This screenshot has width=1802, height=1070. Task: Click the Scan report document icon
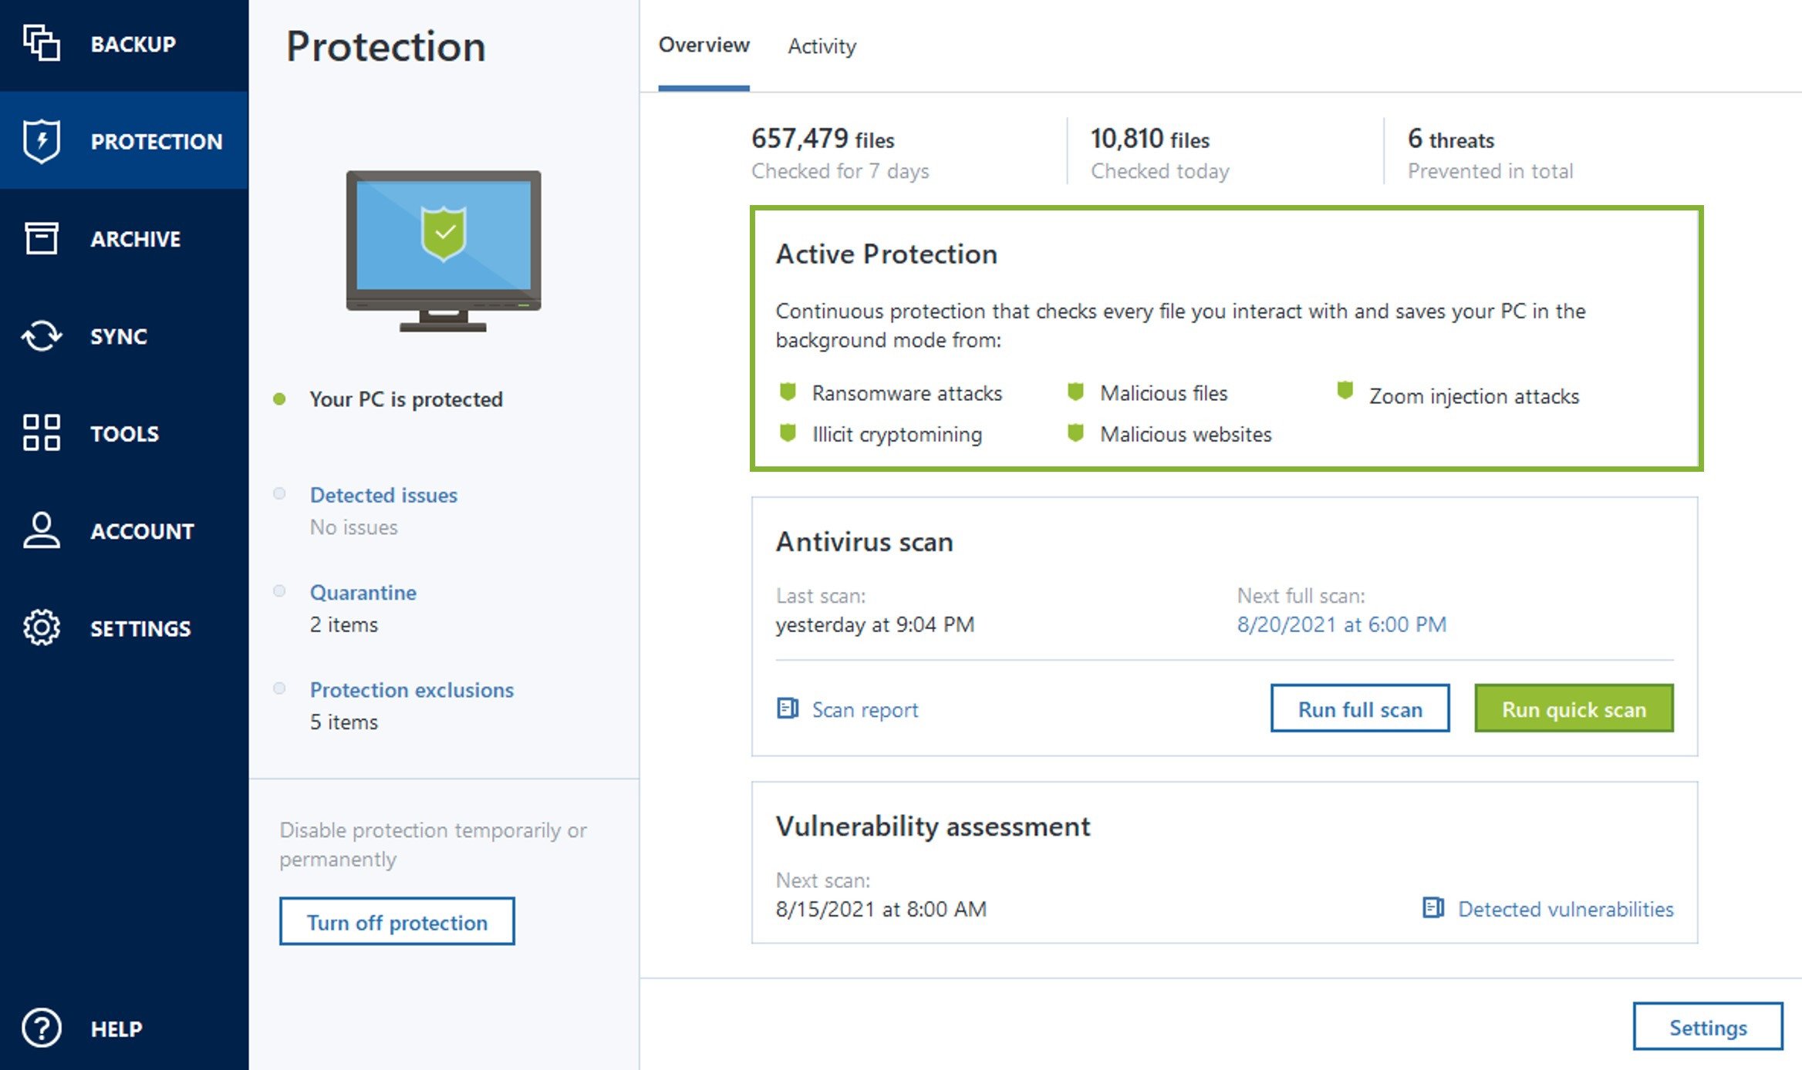pyautogui.click(x=787, y=708)
